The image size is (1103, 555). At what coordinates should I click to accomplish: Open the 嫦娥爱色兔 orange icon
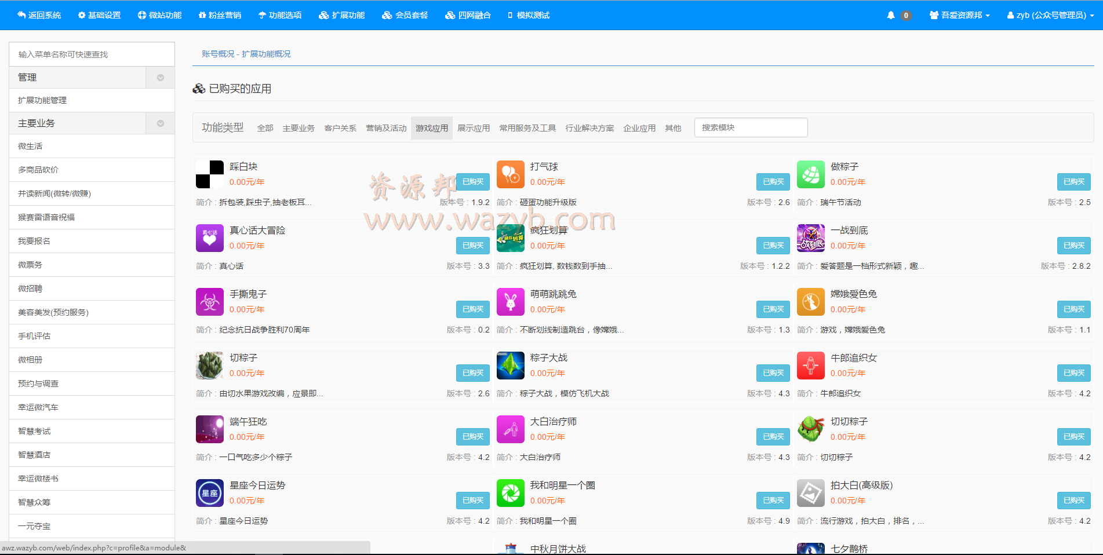pyautogui.click(x=811, y=302)
